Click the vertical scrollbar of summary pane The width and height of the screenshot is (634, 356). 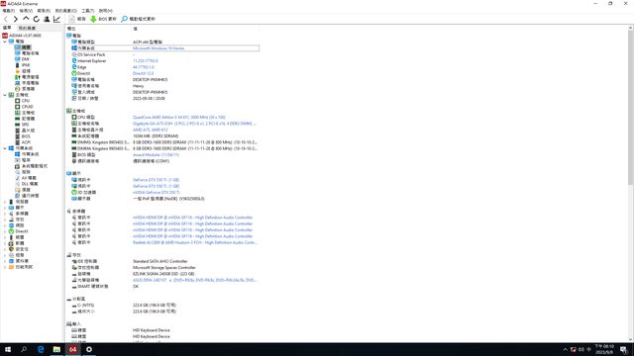[630, 184]
